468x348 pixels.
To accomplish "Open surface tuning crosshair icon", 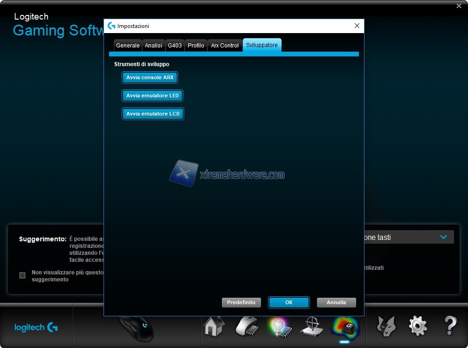I will (x=312, y=326).
